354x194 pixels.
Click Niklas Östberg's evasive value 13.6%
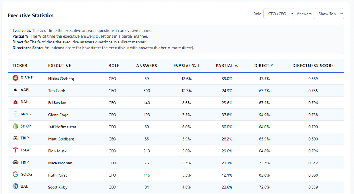tap(186, 79)
